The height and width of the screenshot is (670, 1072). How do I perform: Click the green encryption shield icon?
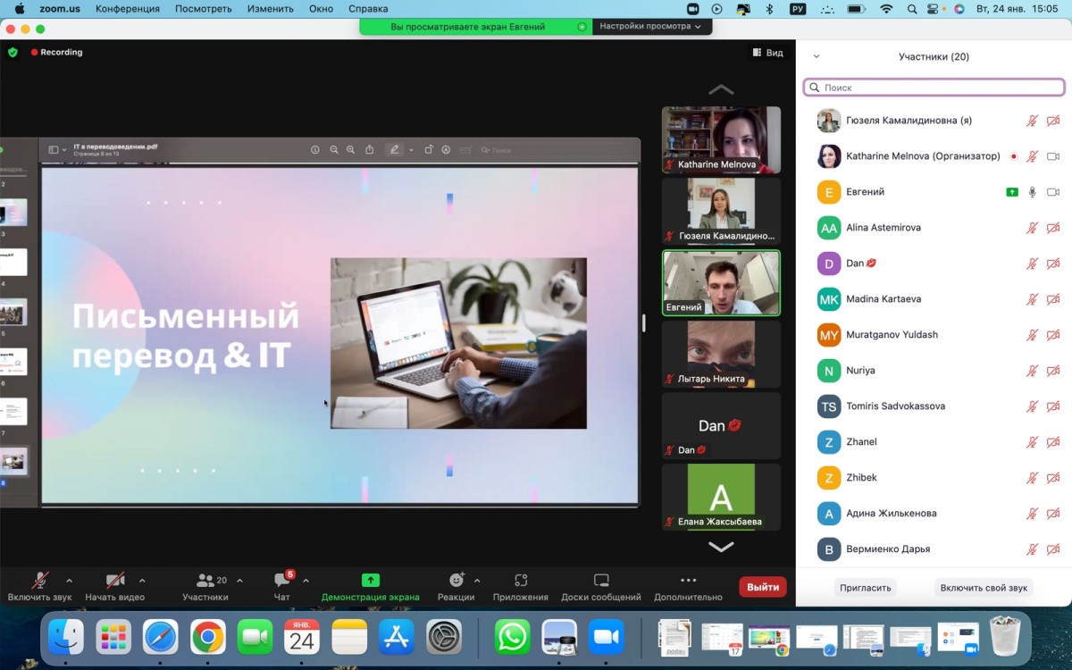click(13, 53)
